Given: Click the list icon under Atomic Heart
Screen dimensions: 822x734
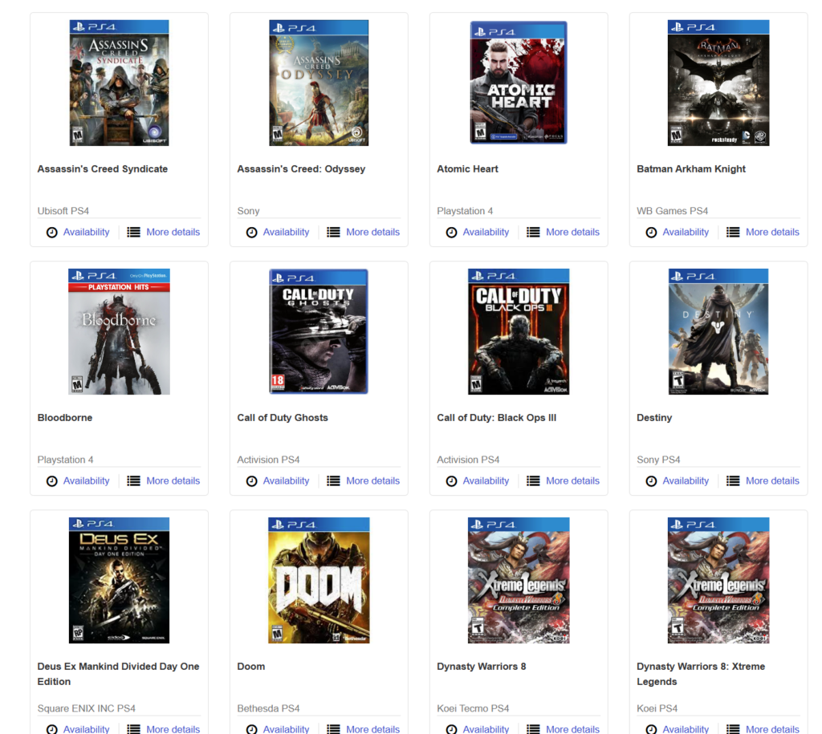Looking at the screenshot, I should [533, 232].
